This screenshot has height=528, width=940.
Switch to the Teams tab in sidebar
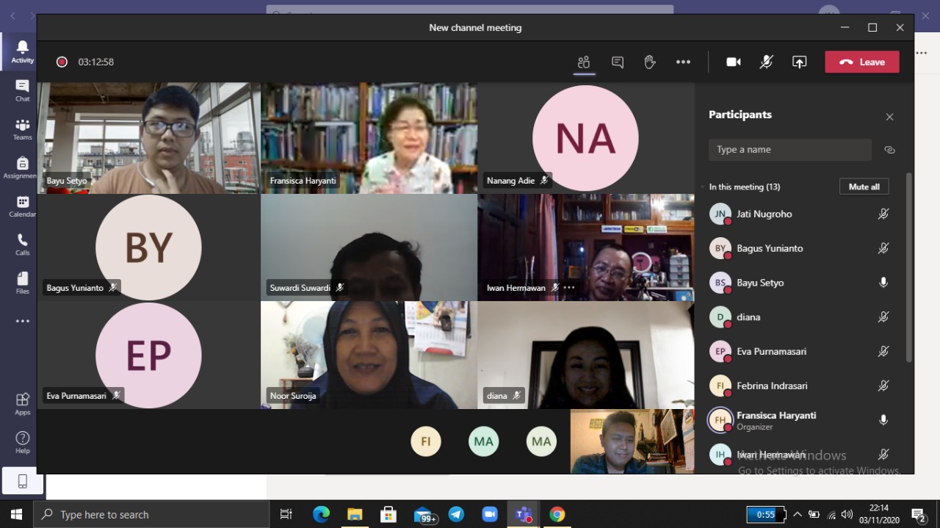[22, 129]
